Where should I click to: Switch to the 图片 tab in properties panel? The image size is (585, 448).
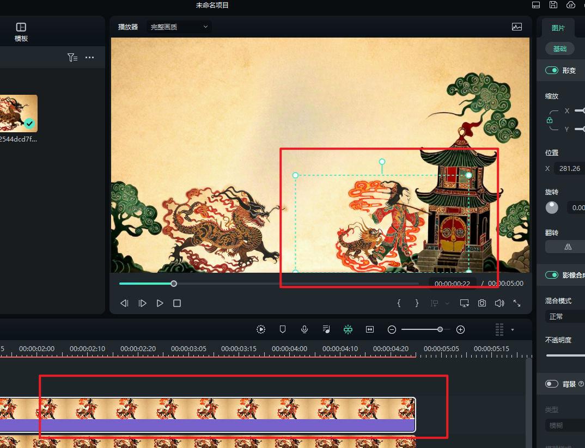tap(558, 28)
